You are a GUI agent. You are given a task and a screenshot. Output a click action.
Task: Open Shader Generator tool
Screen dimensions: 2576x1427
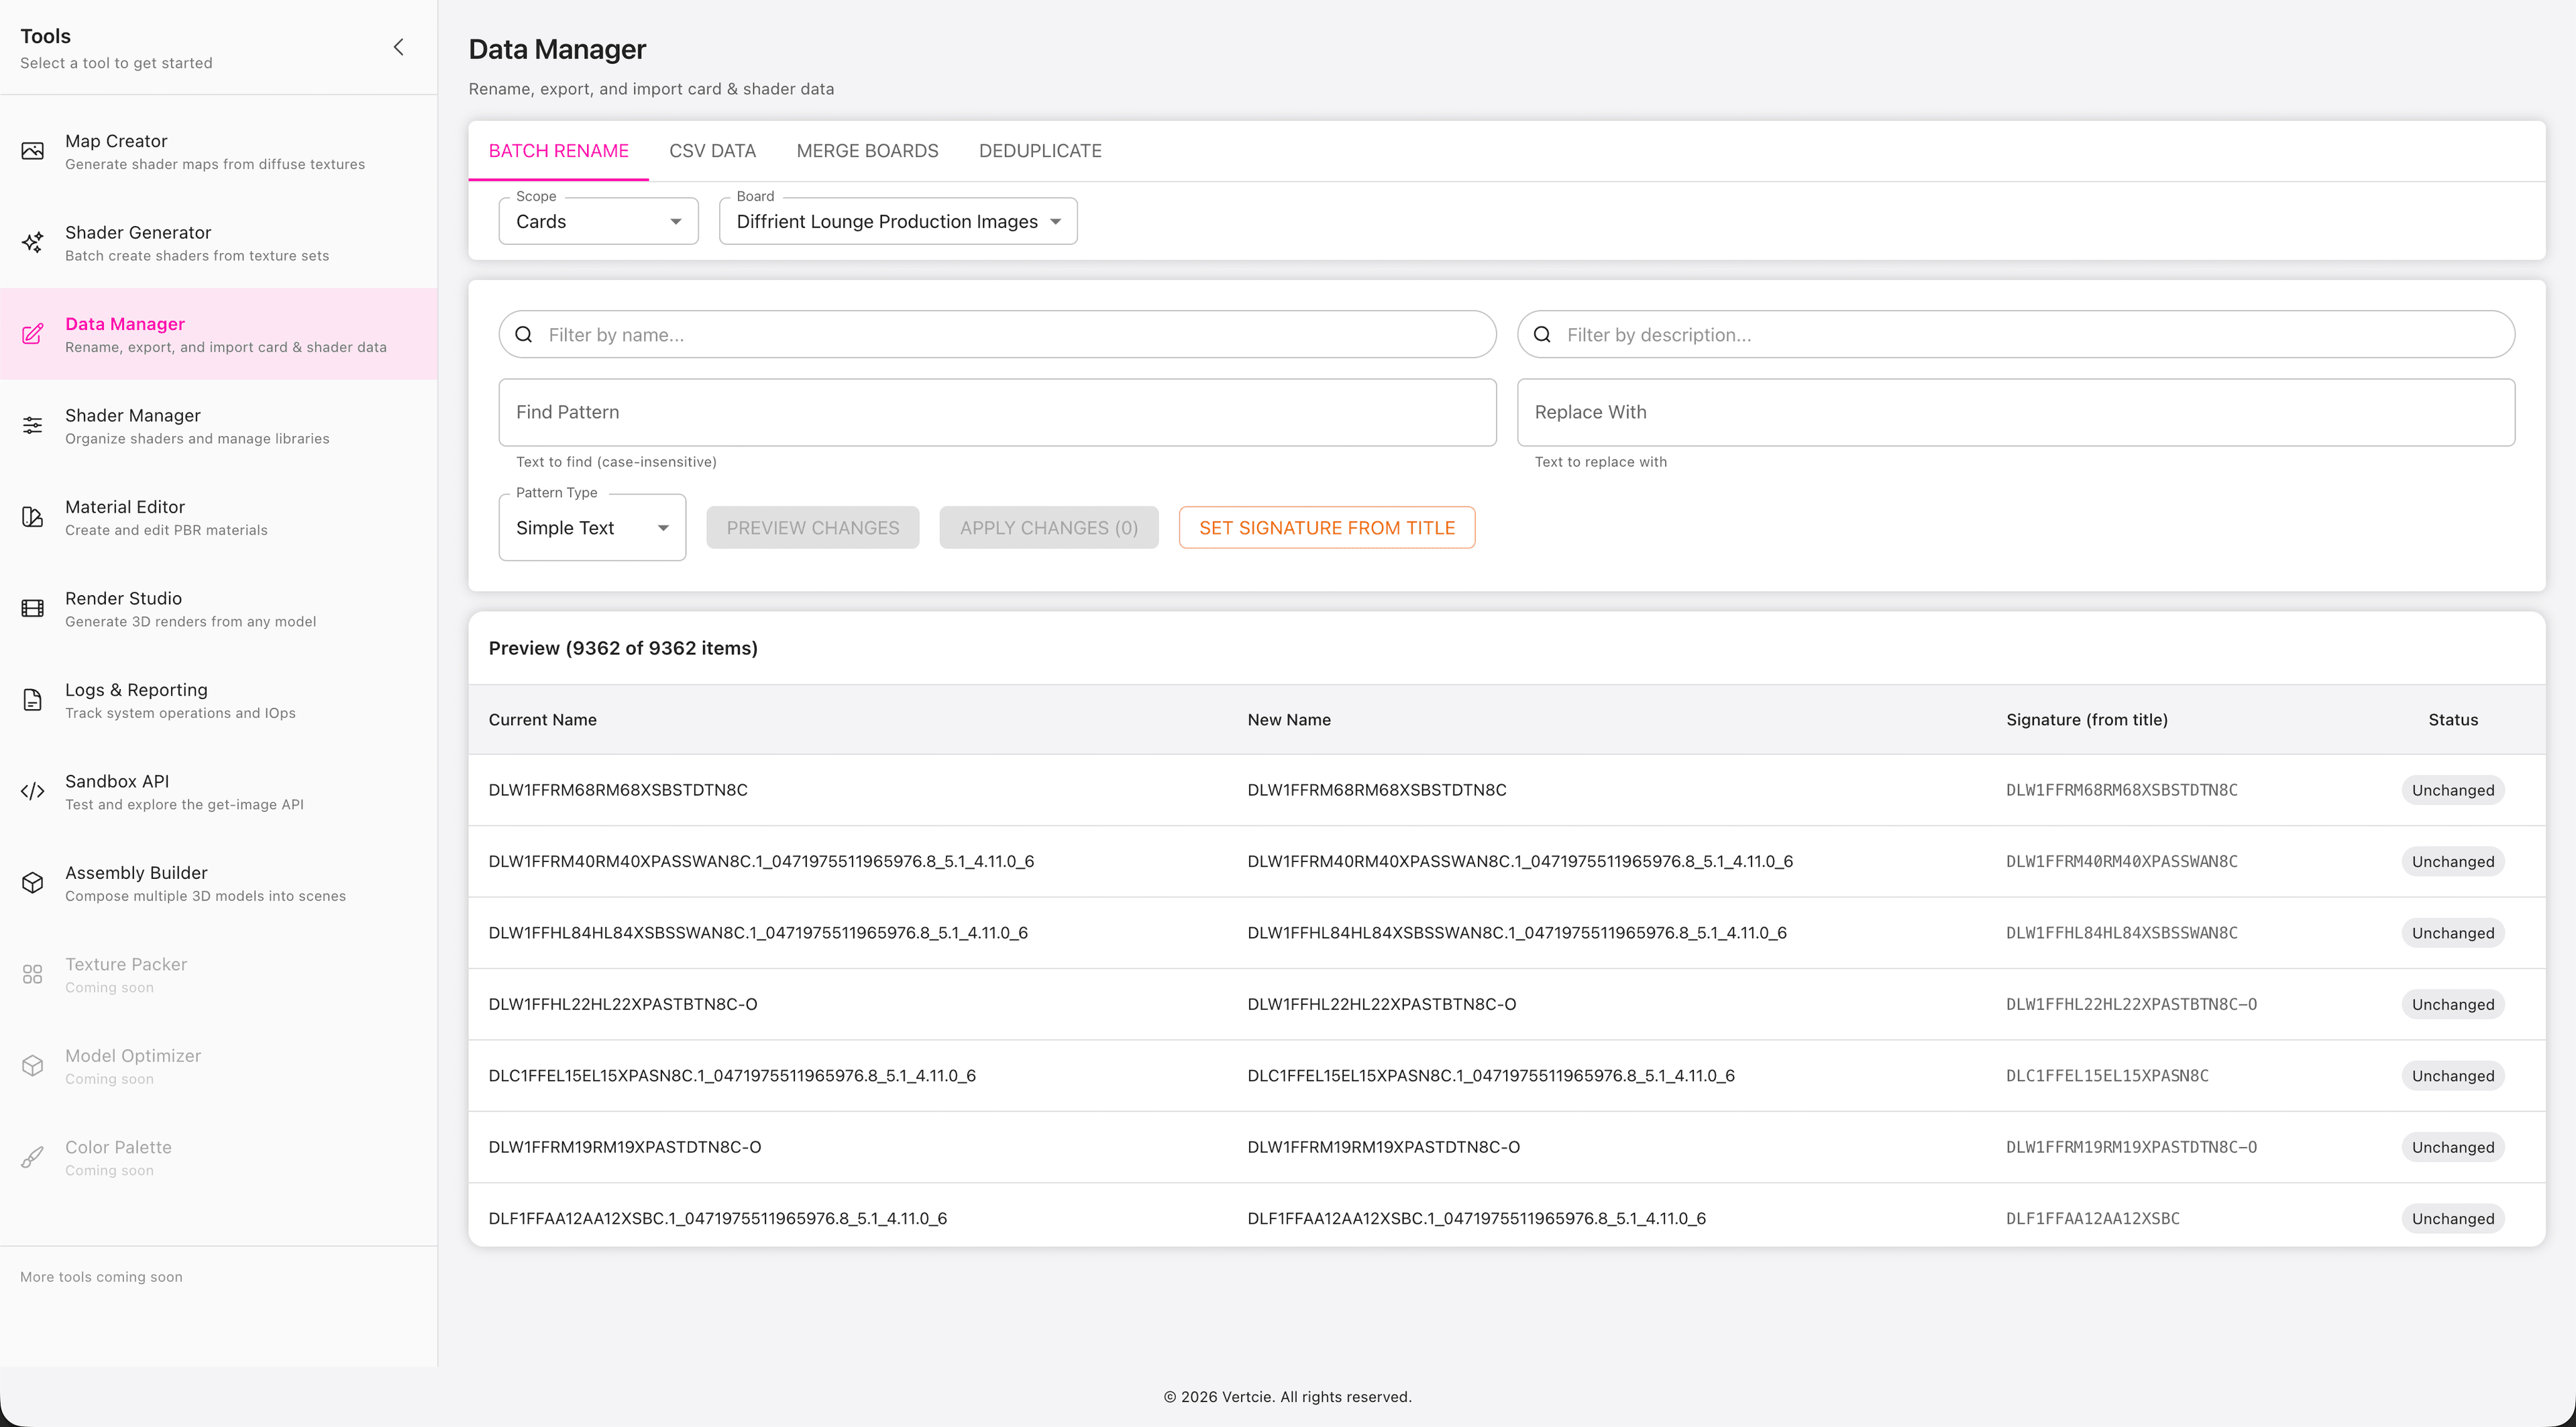(x=218, y=242)
